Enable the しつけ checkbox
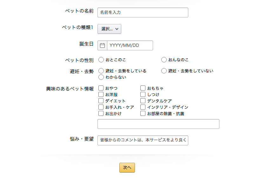 click(x=143, y=94)
